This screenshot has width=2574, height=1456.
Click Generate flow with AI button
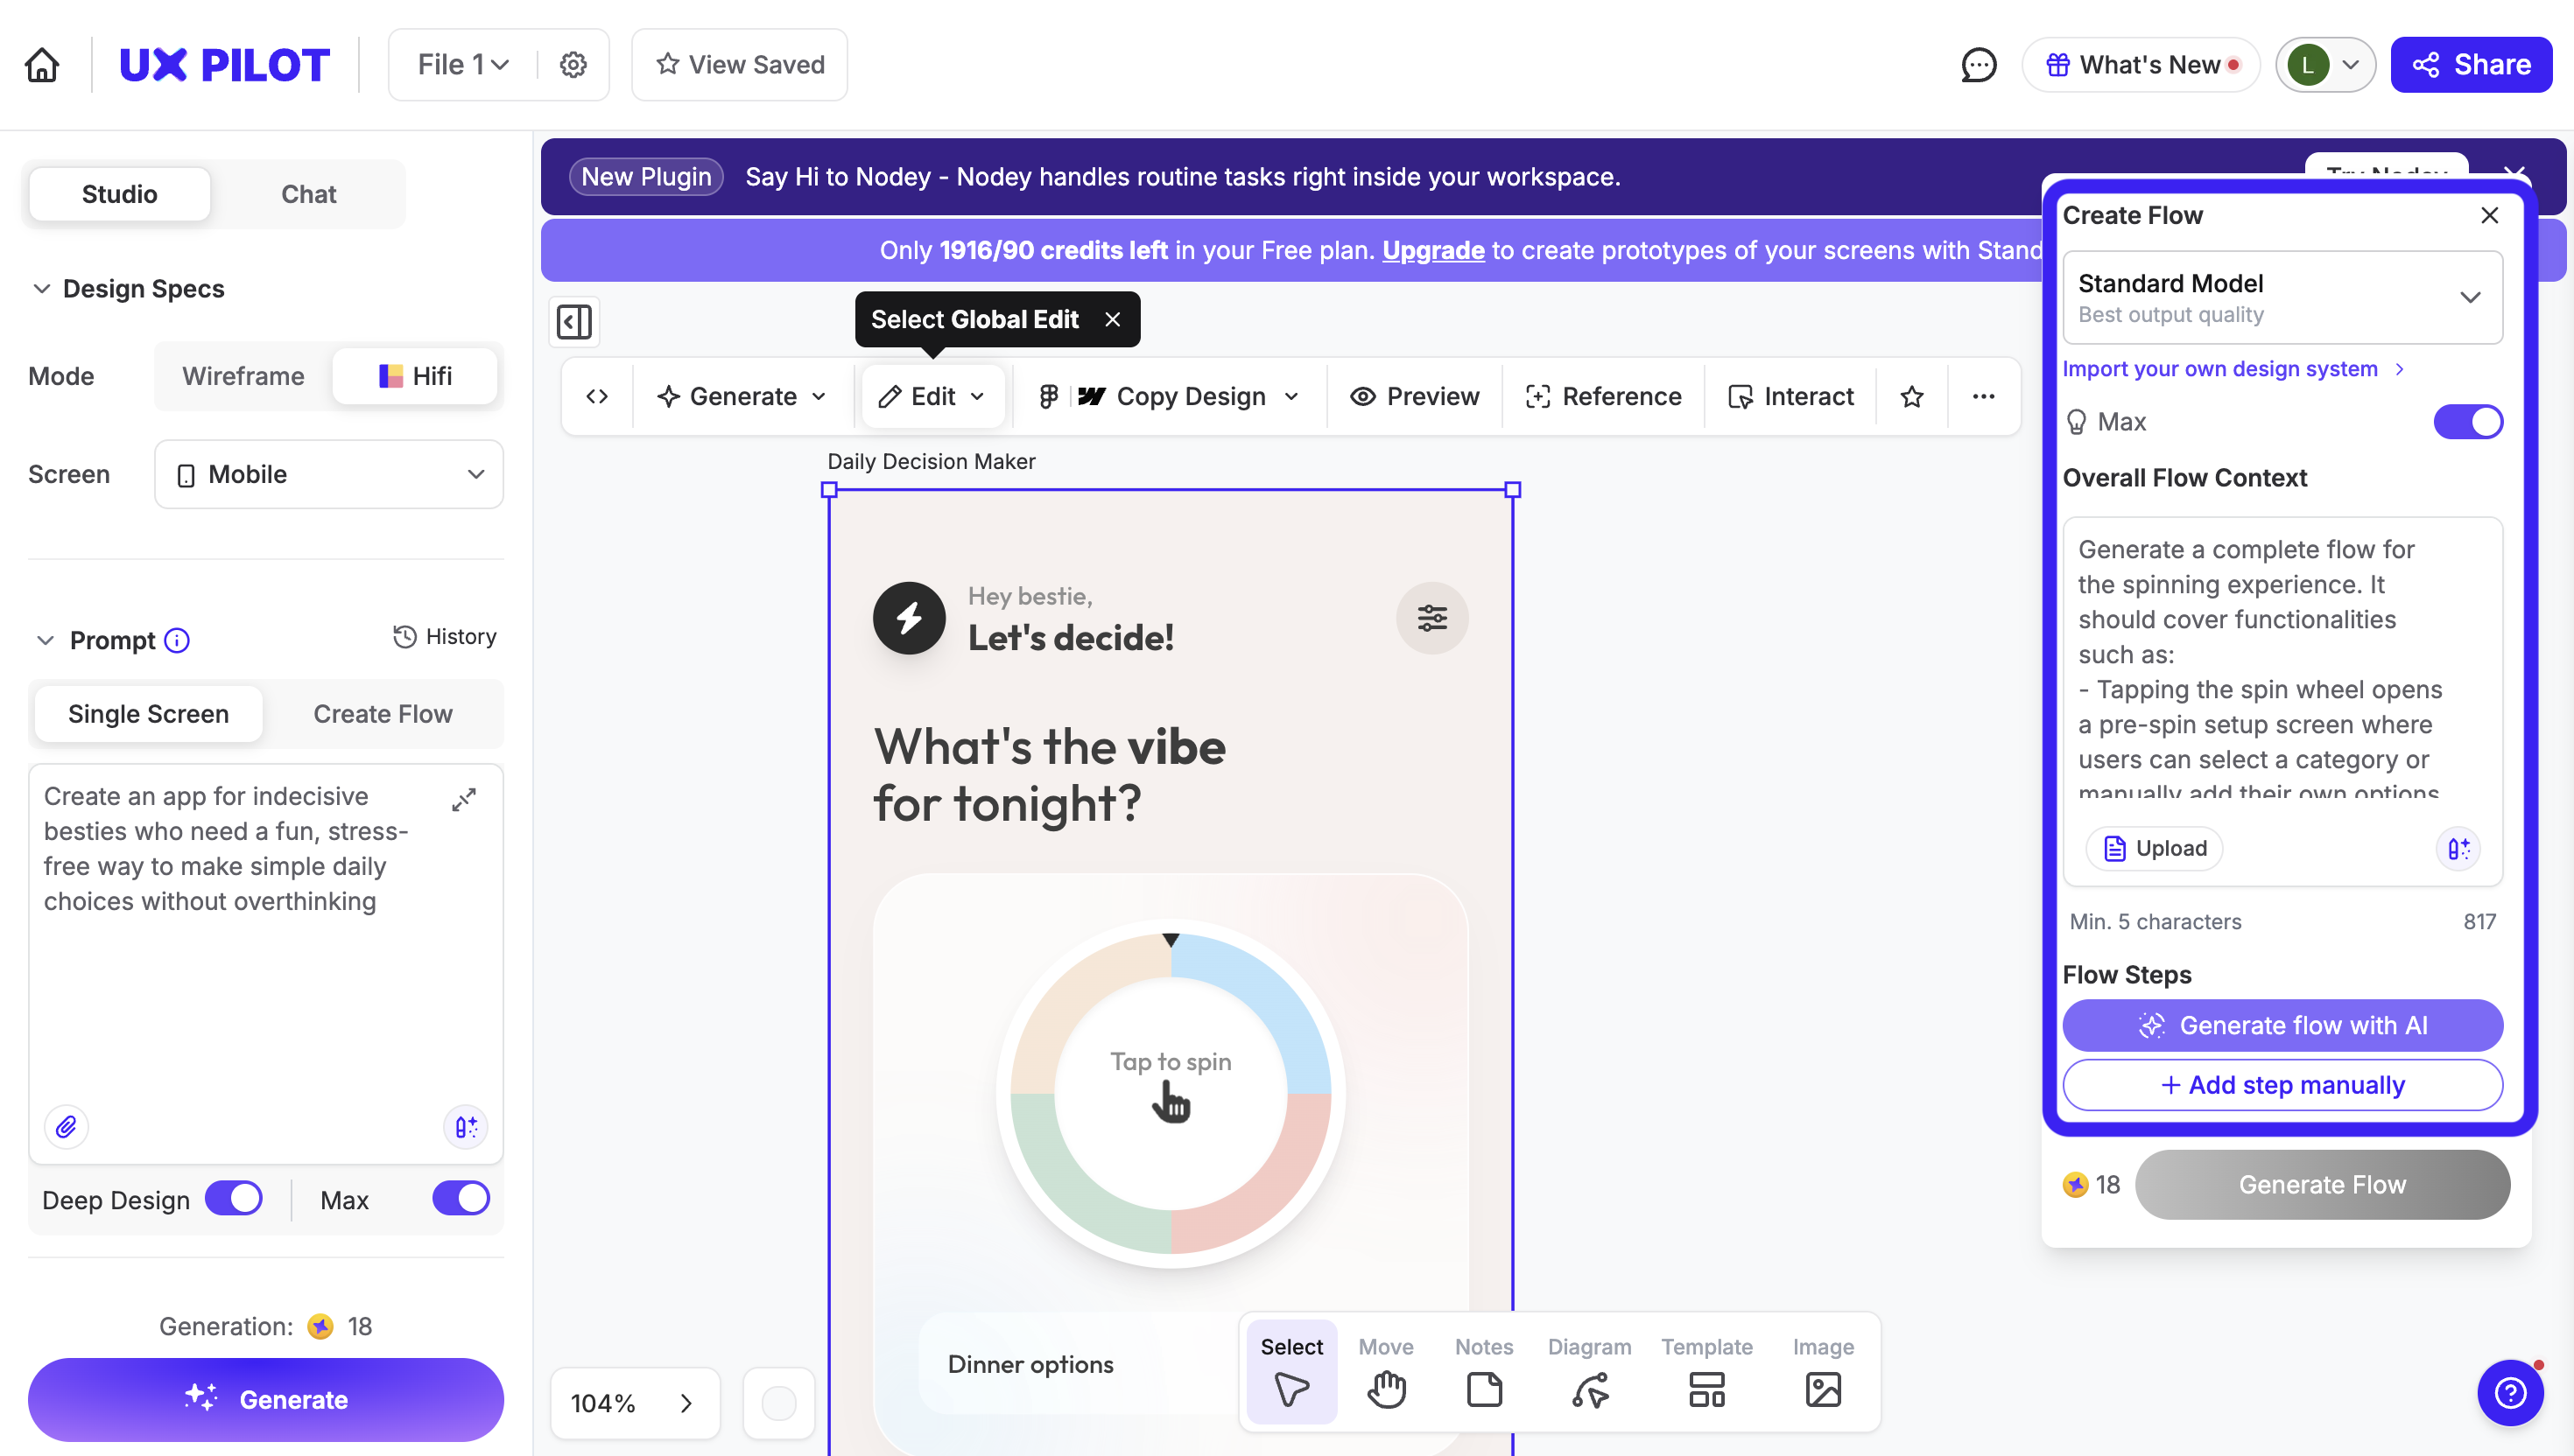point(2282,1025)
